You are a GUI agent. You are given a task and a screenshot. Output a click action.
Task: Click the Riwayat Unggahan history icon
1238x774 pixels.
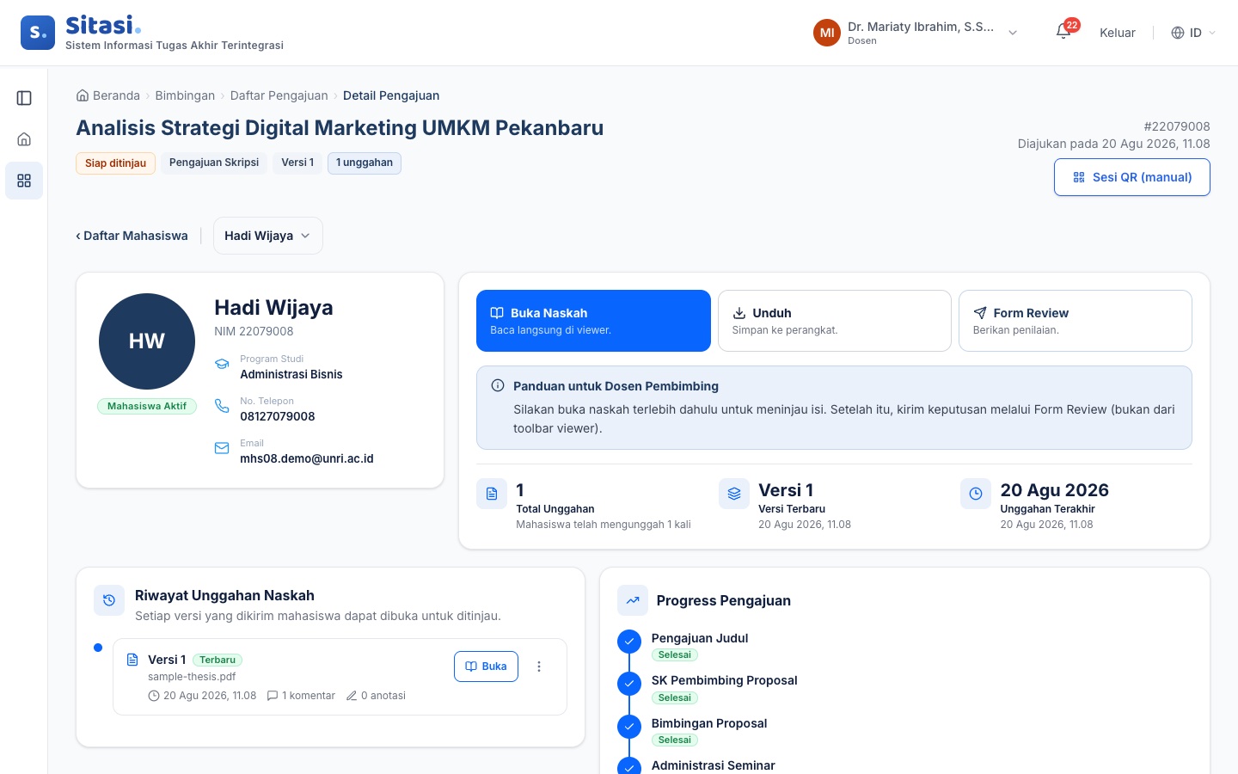click(109, 600)
